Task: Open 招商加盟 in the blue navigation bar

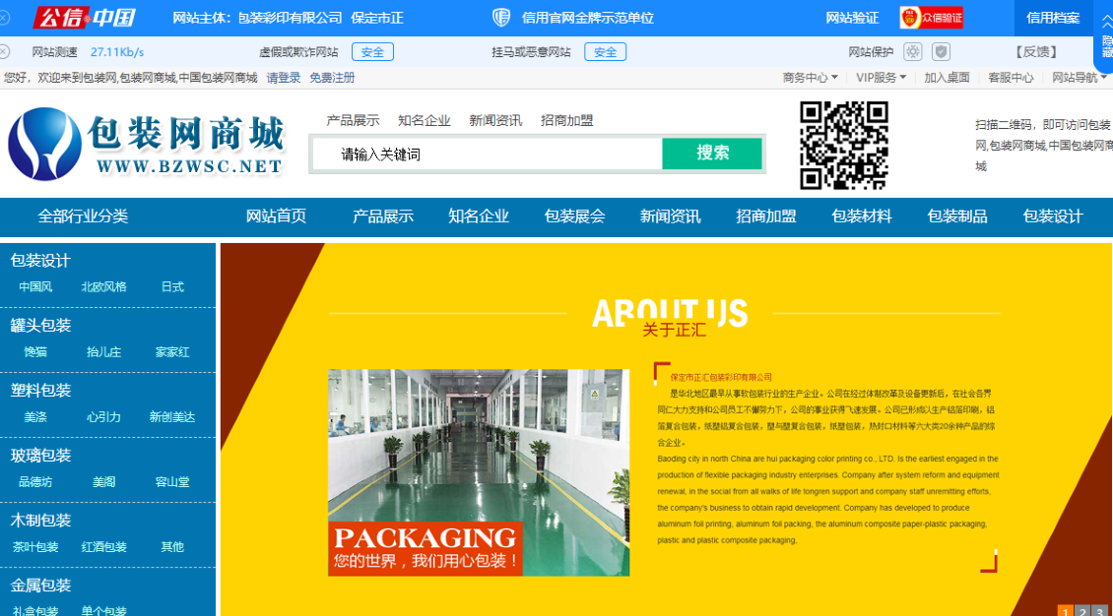Action: 766,216
